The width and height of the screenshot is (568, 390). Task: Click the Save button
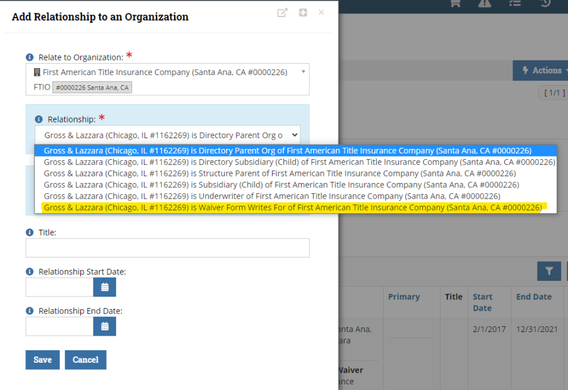click(42, 360)
